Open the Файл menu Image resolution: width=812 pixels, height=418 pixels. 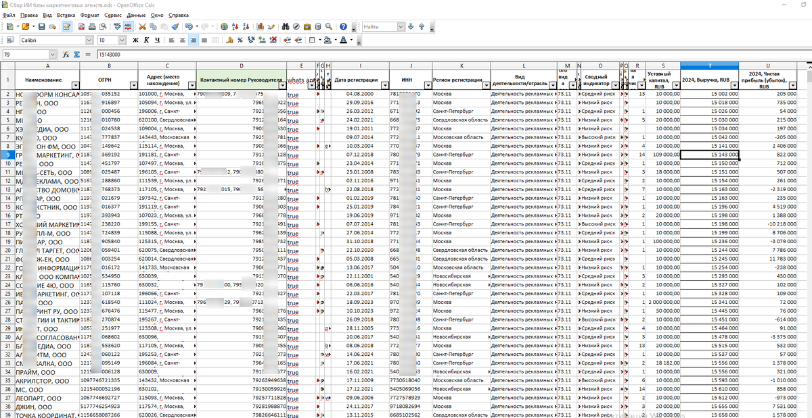pos(9,14)
